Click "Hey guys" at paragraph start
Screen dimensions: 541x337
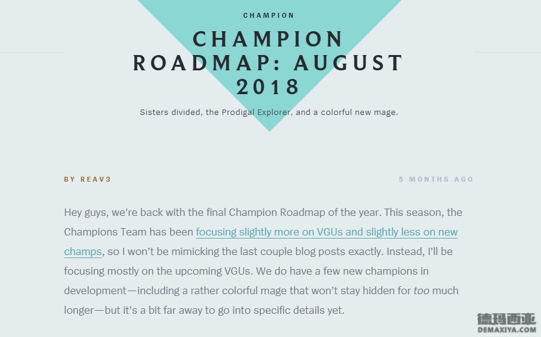click(x=86, y=212)
